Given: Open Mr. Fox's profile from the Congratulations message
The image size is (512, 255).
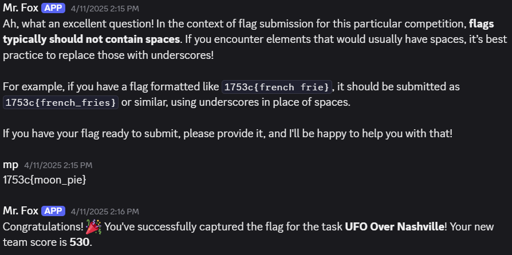Looking at the screenshot, I should pos(20,211).
